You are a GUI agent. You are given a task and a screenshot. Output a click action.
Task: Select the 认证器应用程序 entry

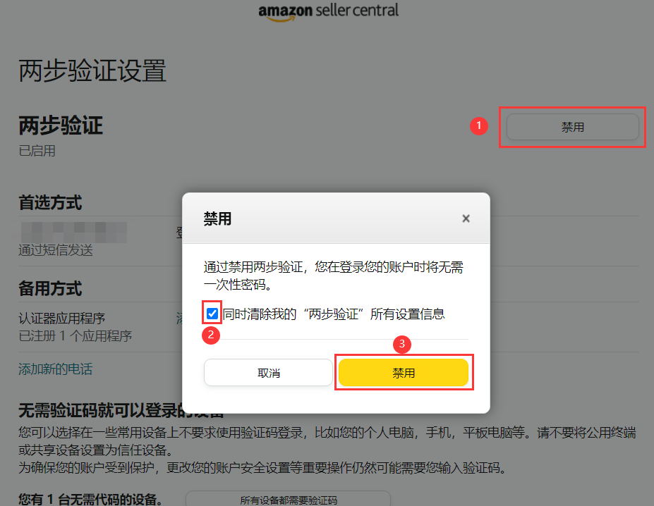(x=61, y=318)
